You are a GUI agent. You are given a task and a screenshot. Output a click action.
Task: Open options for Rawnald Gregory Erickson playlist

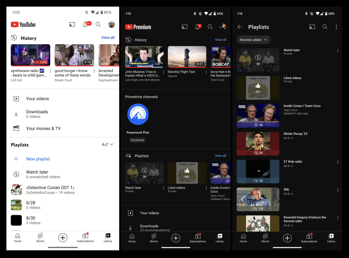(x=338, y=218)
